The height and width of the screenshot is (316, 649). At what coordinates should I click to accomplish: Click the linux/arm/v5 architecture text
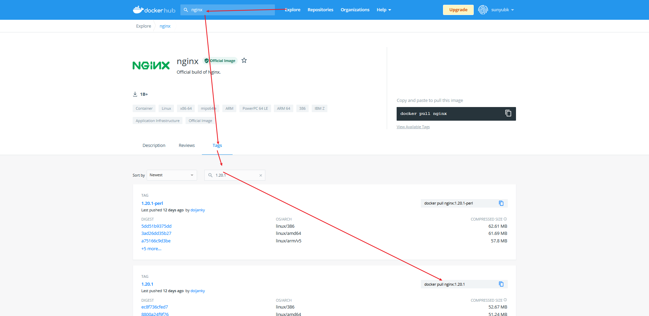pyautogui.click(x=289, y=241)
